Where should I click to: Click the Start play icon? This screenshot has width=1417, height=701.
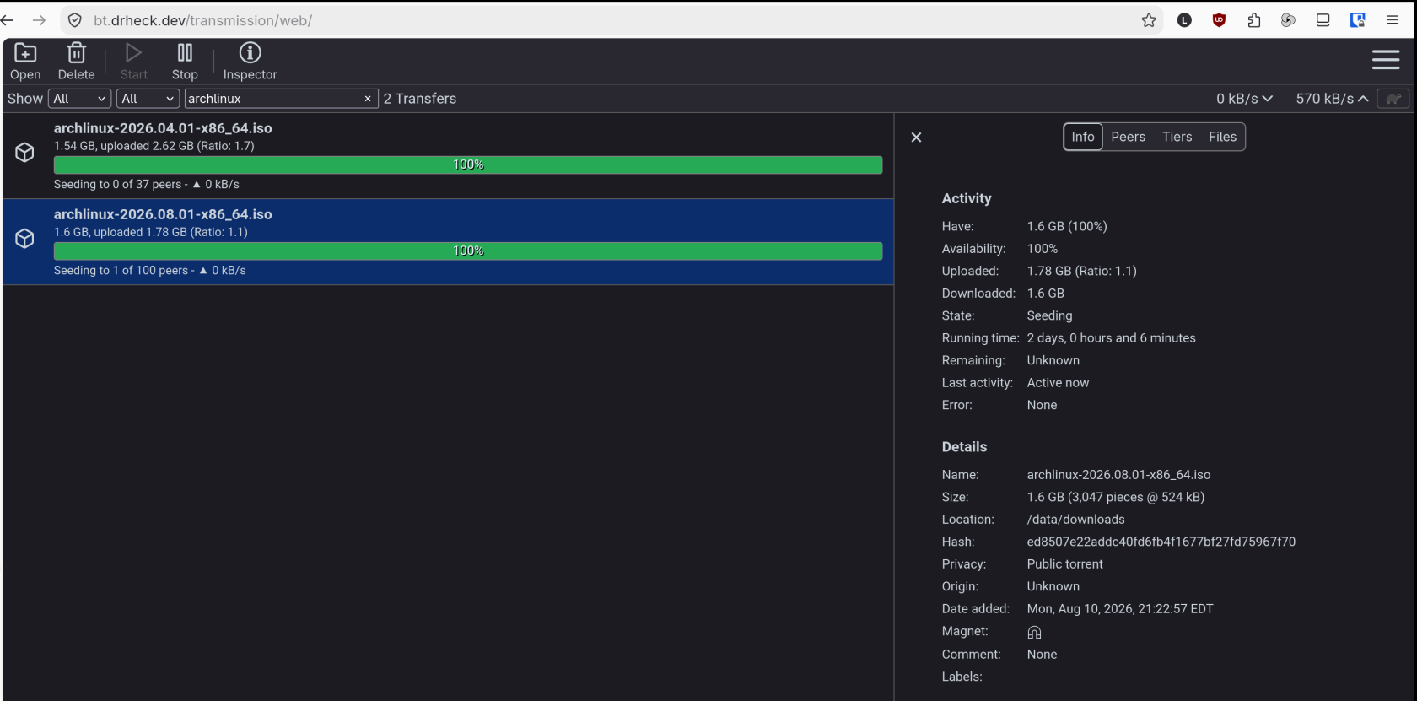coord(133,62)
